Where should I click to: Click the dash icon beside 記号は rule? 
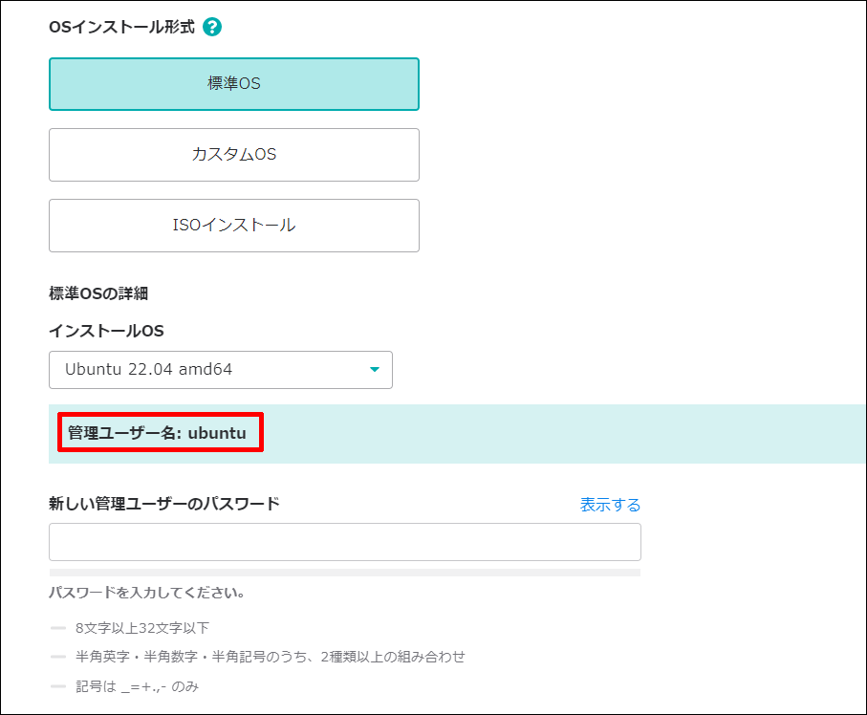(58, 686)
